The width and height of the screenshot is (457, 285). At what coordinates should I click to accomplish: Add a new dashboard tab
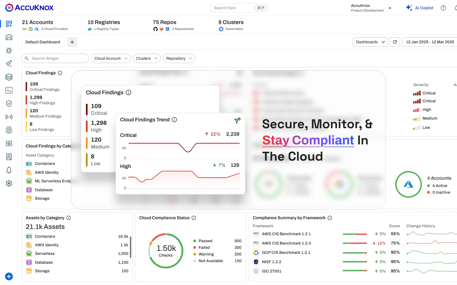(x=72, y=42)
